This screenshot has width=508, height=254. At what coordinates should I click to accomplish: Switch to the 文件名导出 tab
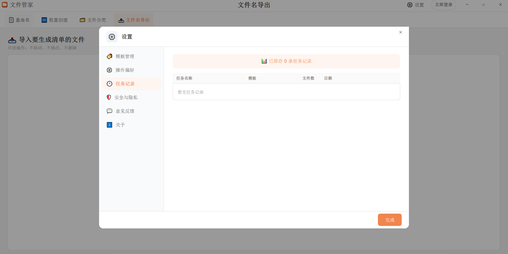click(133, 20)
